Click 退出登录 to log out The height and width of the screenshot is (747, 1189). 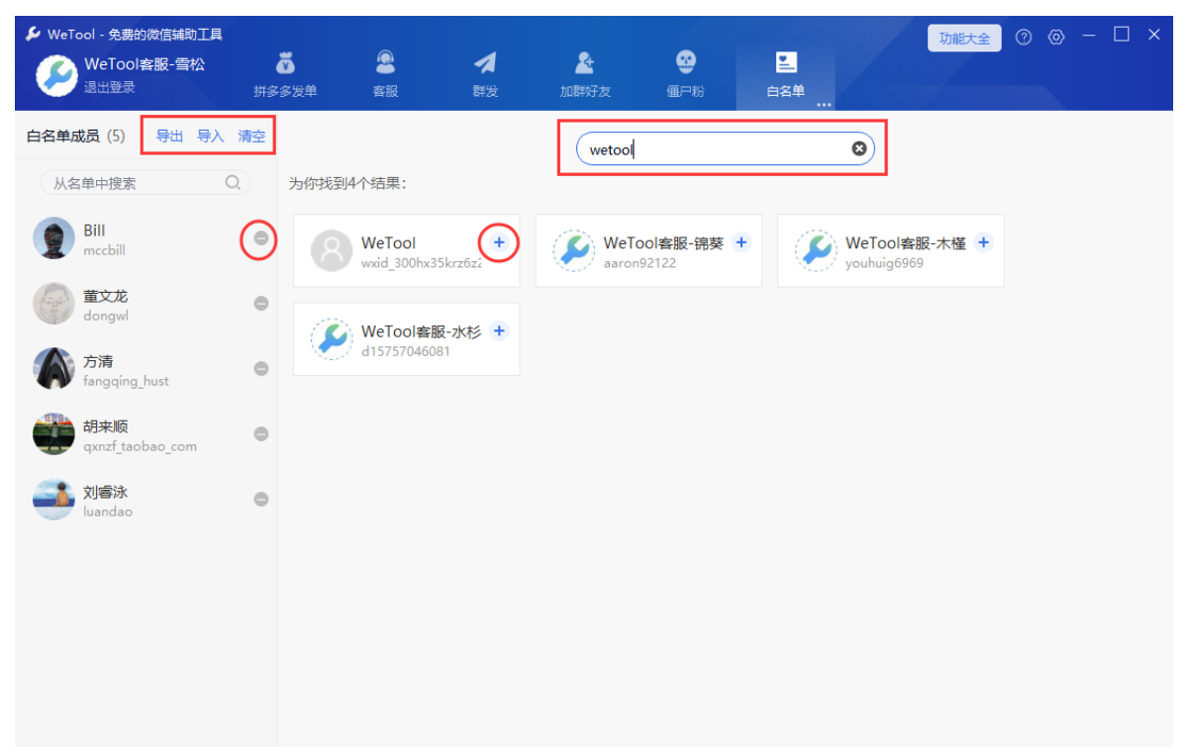click(x=109, y=87)
